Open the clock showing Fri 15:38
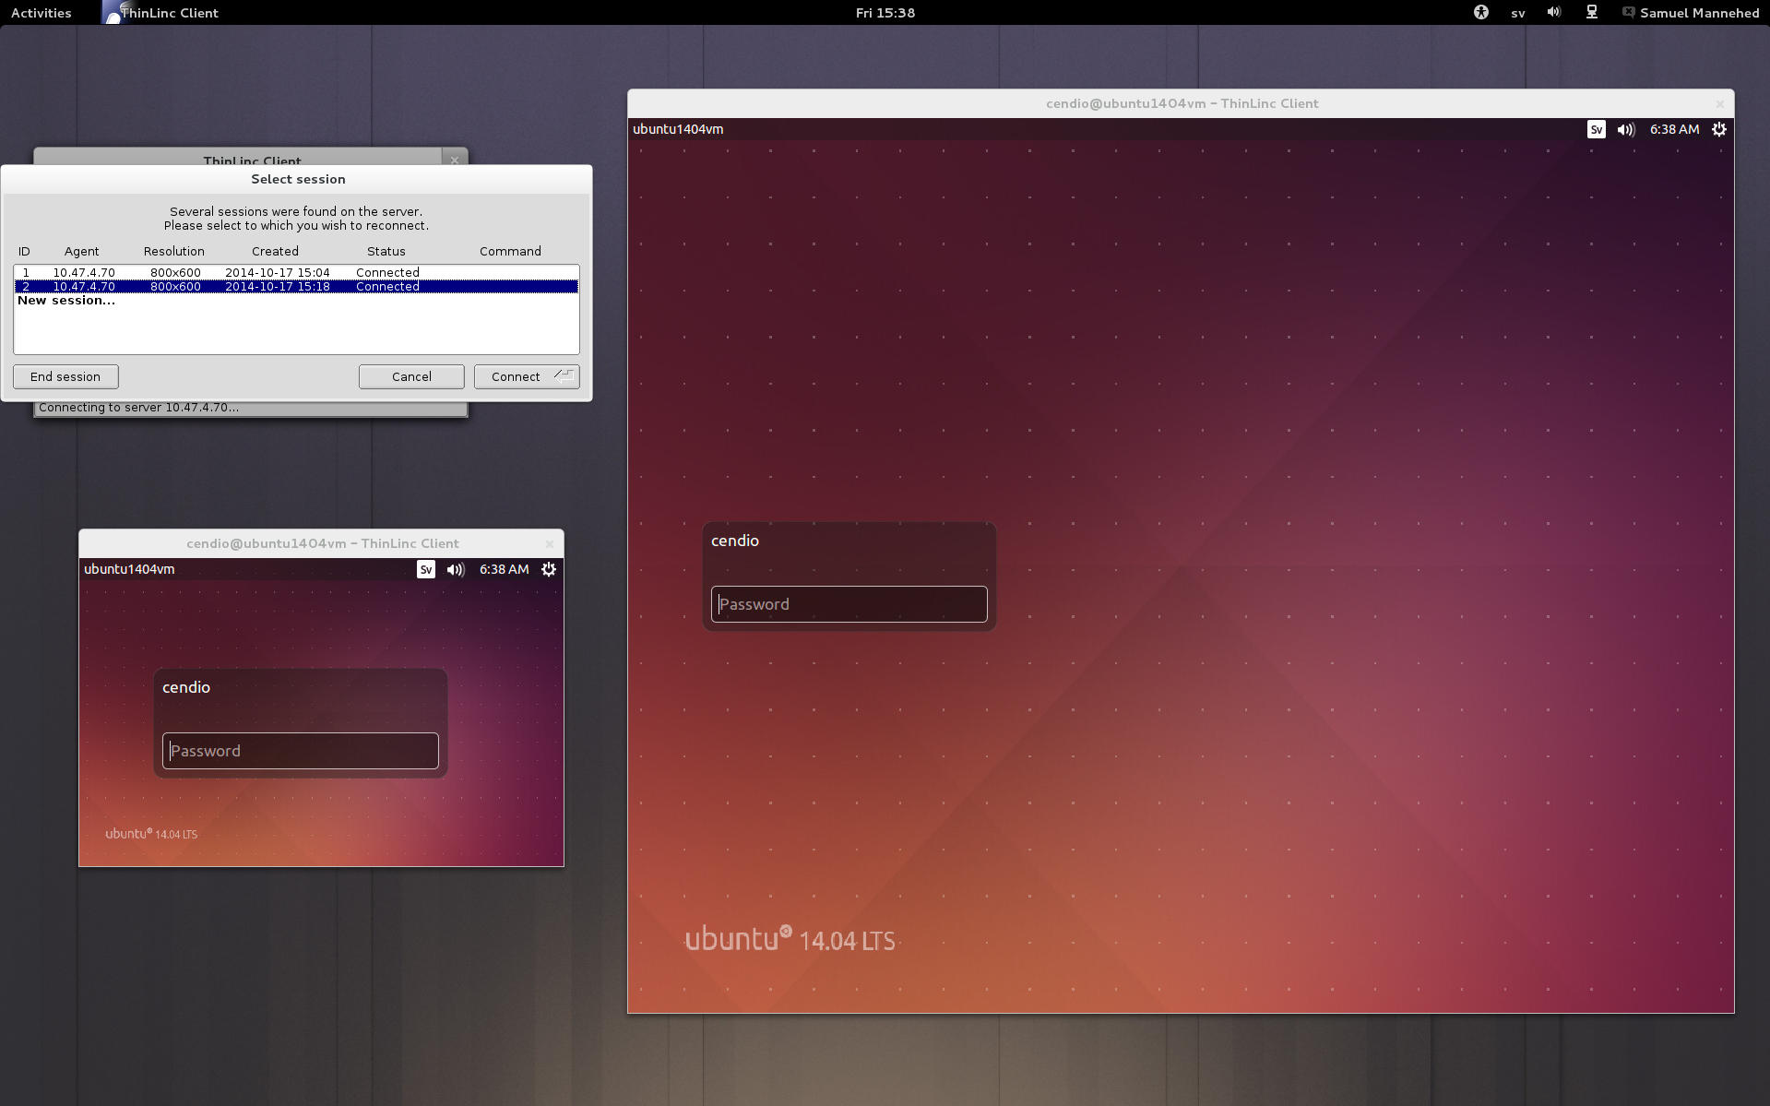 click(885, 13)
